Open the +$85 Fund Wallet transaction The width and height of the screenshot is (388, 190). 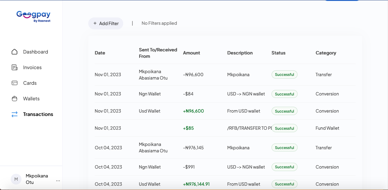(x=188, y=128)
